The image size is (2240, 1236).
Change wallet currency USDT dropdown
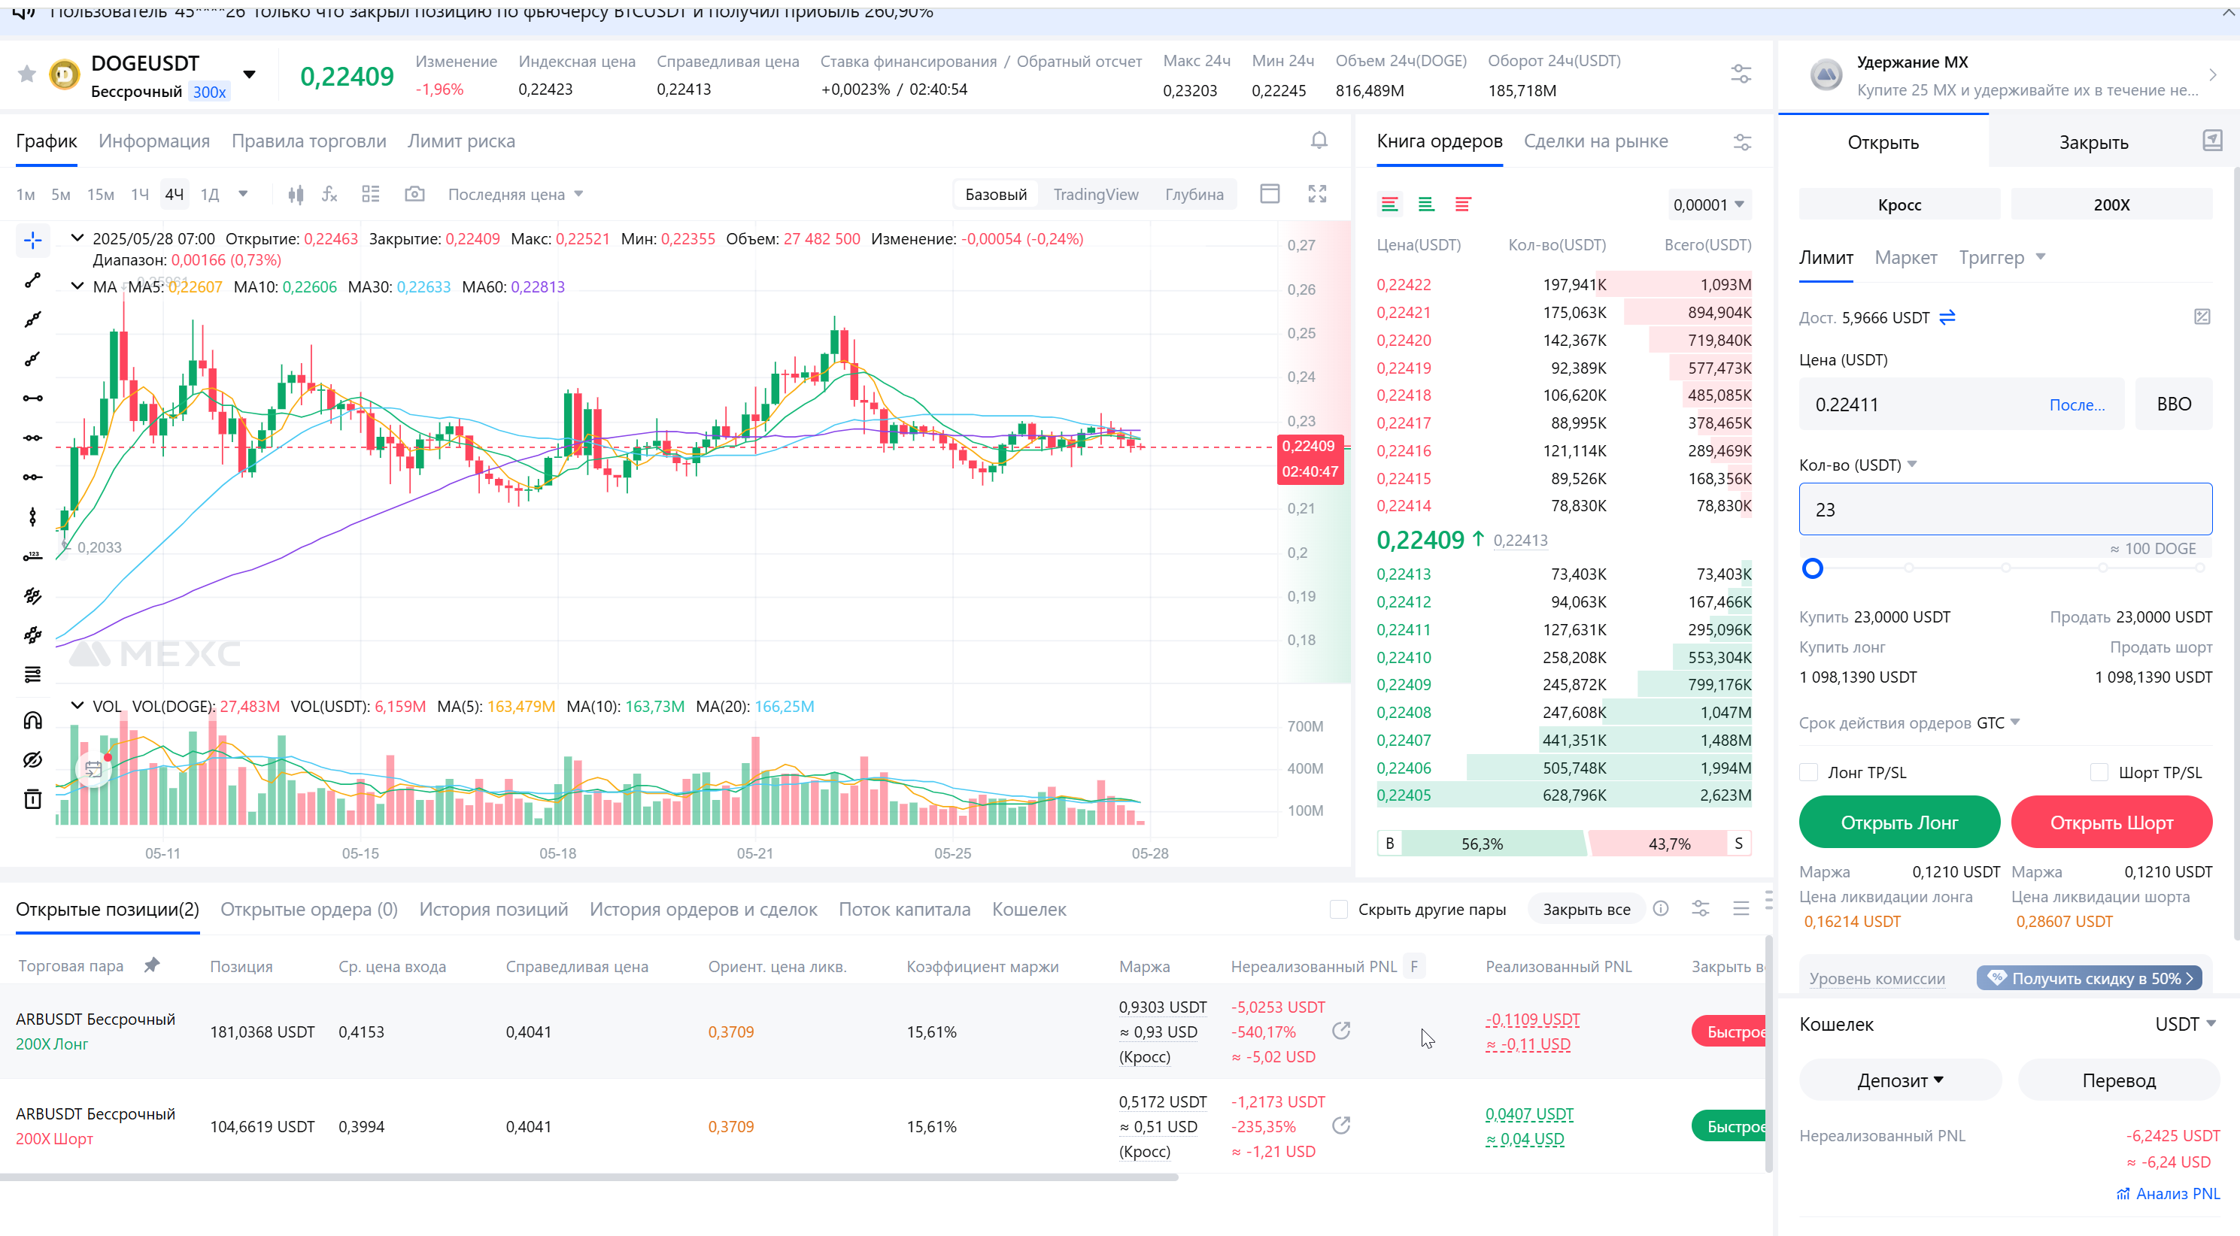click(2185, 1024)
